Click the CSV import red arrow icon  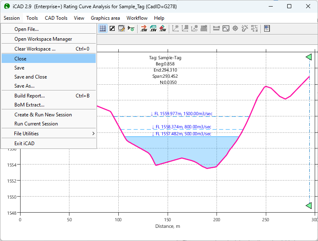[x=143, y=28]
